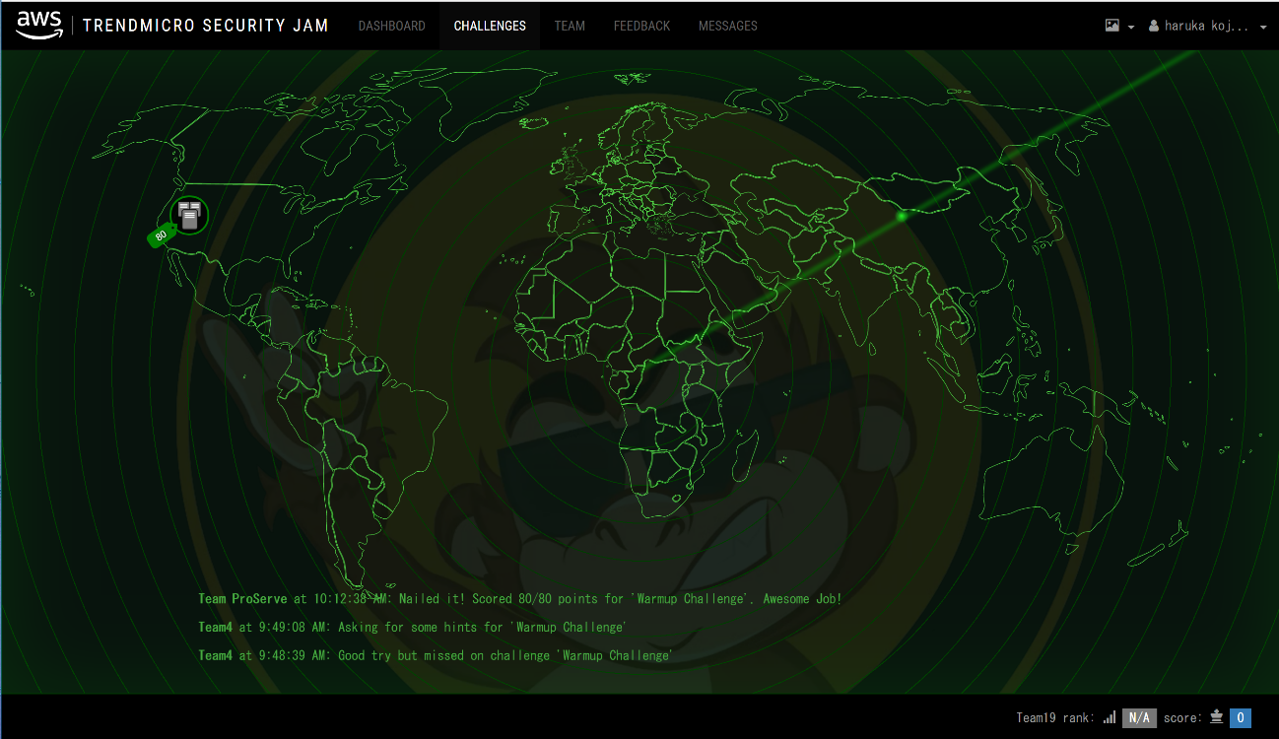Open the Messages tab

point(727,26)
